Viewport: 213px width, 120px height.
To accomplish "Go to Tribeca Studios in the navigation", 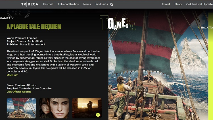I will click(68, 4).
